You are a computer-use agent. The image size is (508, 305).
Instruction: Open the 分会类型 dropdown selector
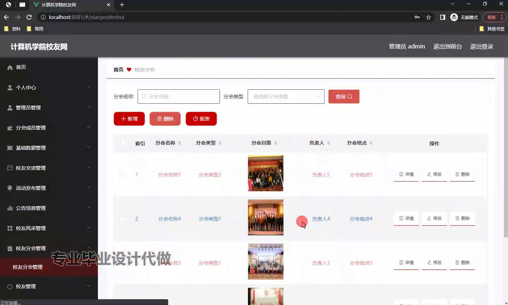286,97
